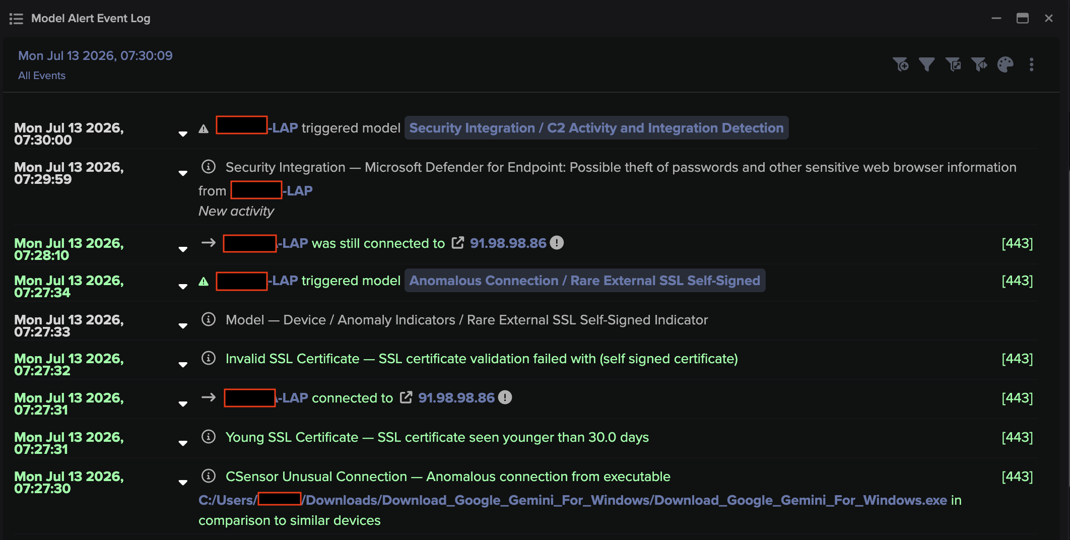The height and width of the screenshot is (540, 1070).
Task: Click port [443] on Rare External SSL Self-Signed row
Action: 1017,281
